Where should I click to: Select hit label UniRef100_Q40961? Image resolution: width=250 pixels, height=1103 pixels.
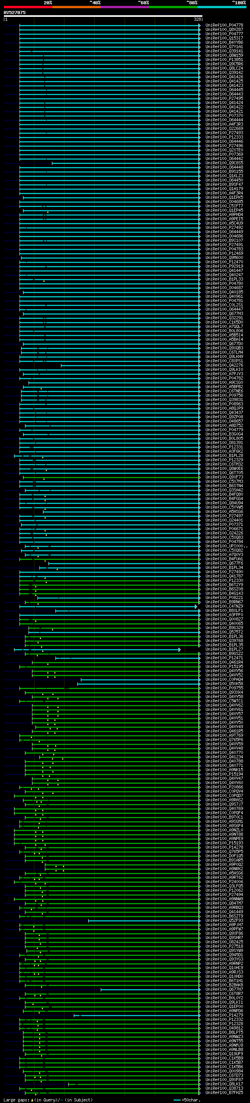pyautogui.click(x=224, y=296)
